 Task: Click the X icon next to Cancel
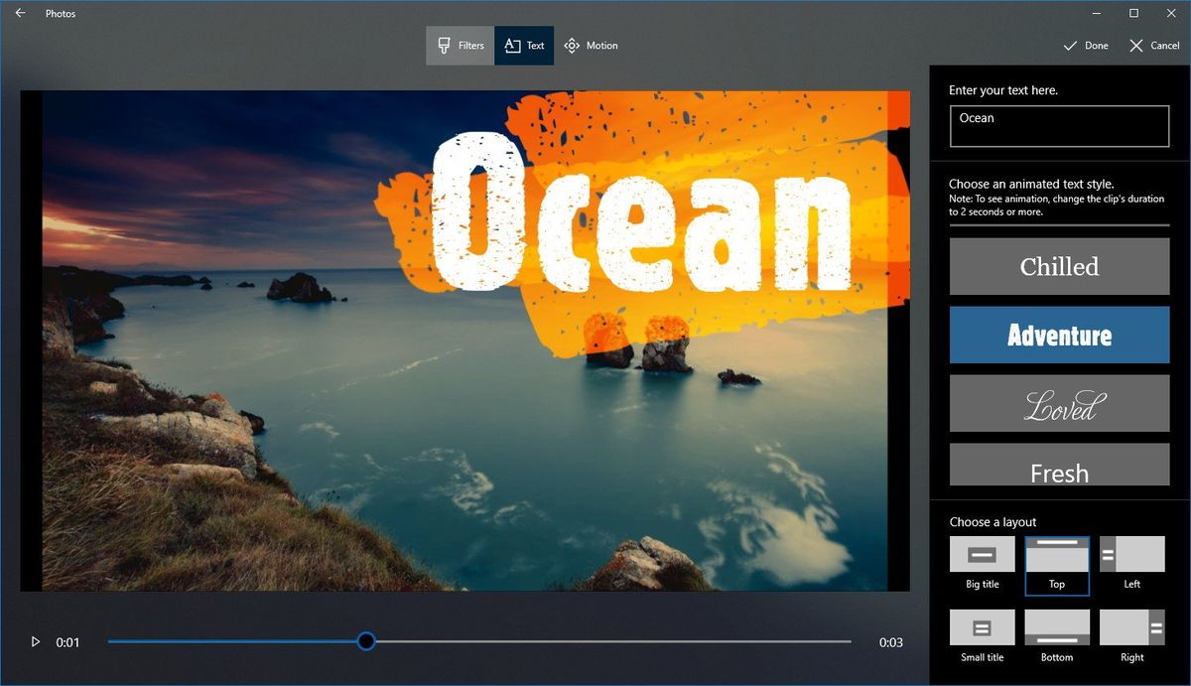coord(1135,46)
